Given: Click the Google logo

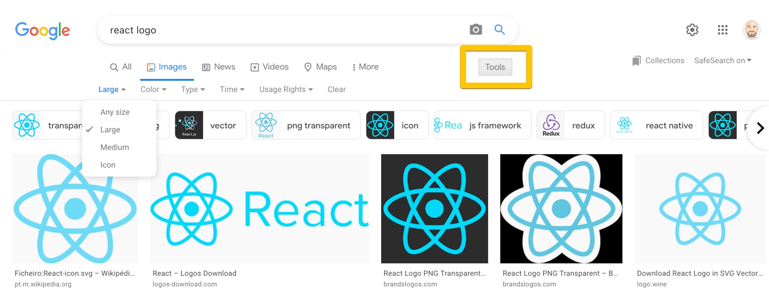Looking at the screenshot, I should pos(42,31).
